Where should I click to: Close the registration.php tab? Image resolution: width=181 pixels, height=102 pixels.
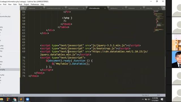pos(83,8)
